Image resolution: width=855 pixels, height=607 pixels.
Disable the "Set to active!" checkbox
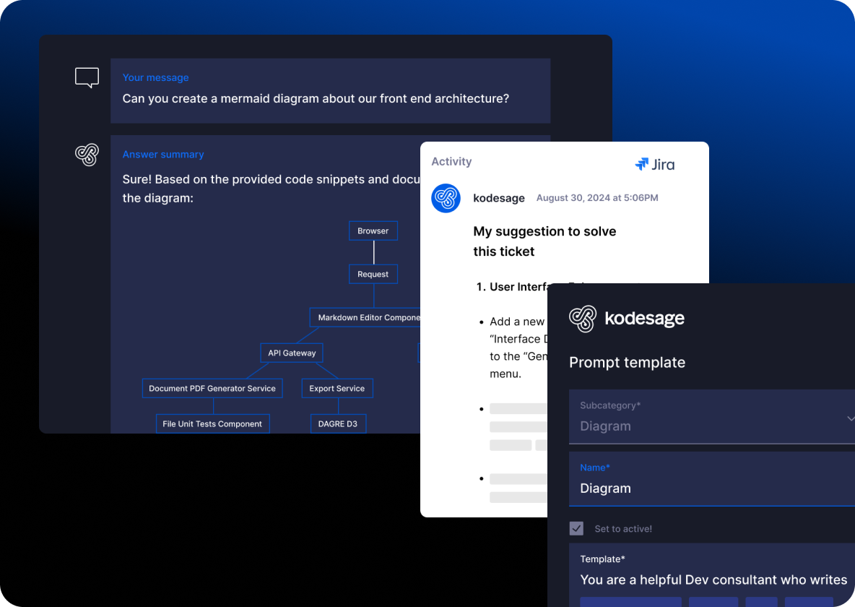576,528
